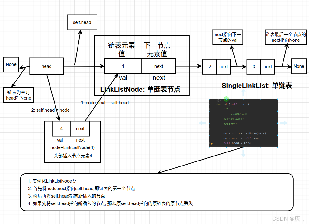Click the '头部插入元素' comment in the code
This screenshot has width=309, height=224.
pos(239,114)
